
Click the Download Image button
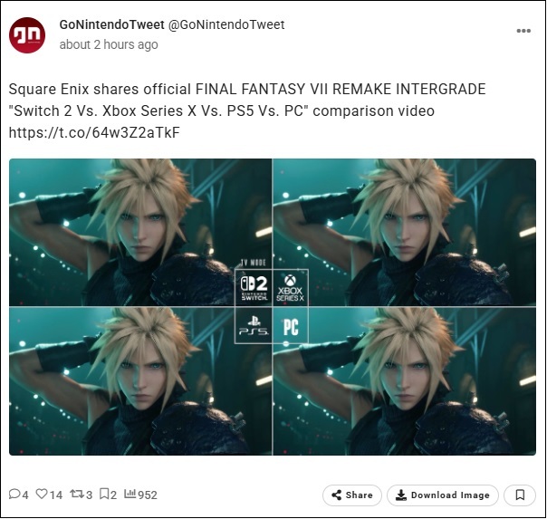click(x=442, y=495)
